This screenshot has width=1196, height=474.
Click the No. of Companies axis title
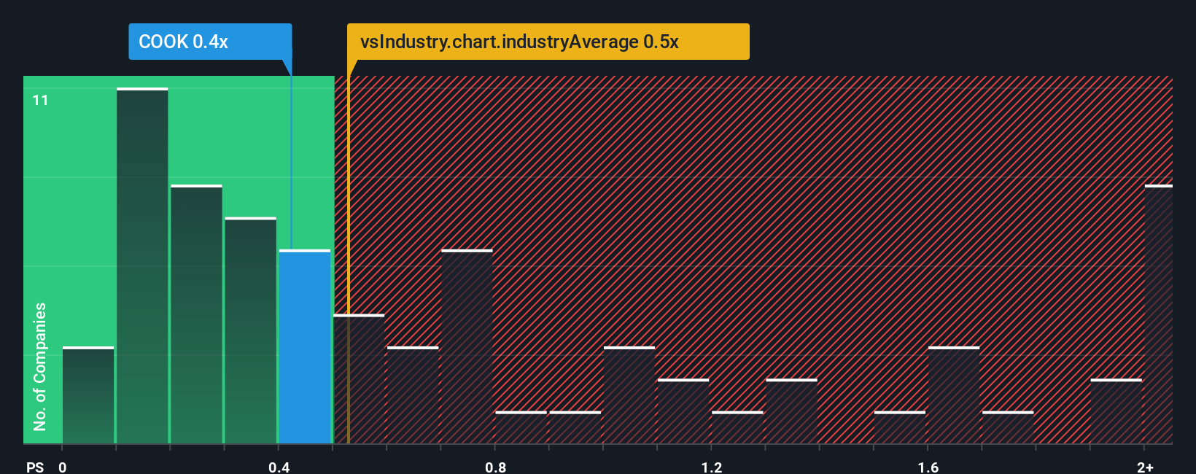40,367
